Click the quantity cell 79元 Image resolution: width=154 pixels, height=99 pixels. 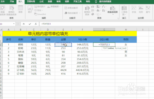click(x=48, y=70)
